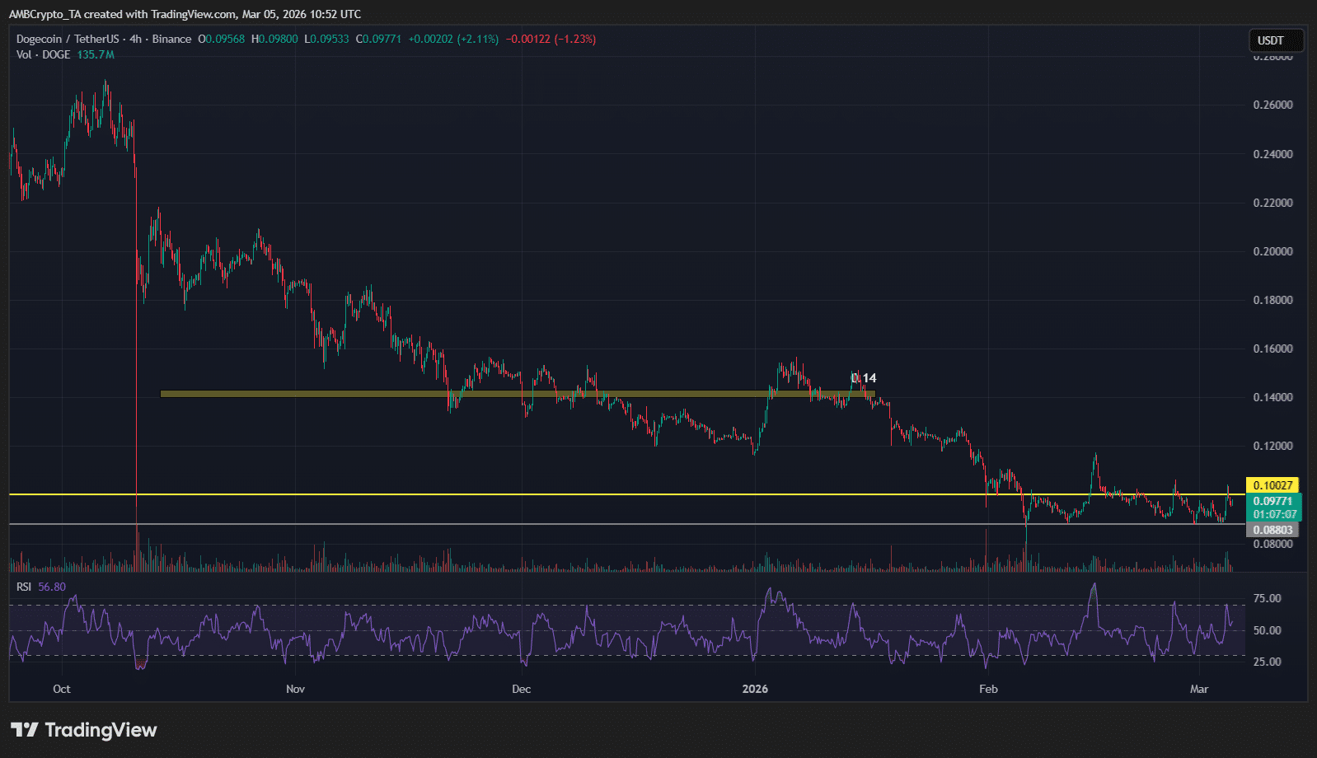Click the Feb label on time axis
Image resolution: width=1317 pixels, height=758 pixels.
(x=988, y=689)
